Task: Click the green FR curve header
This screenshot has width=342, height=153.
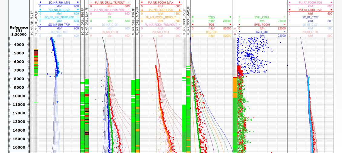Action: tap(110, 17)
